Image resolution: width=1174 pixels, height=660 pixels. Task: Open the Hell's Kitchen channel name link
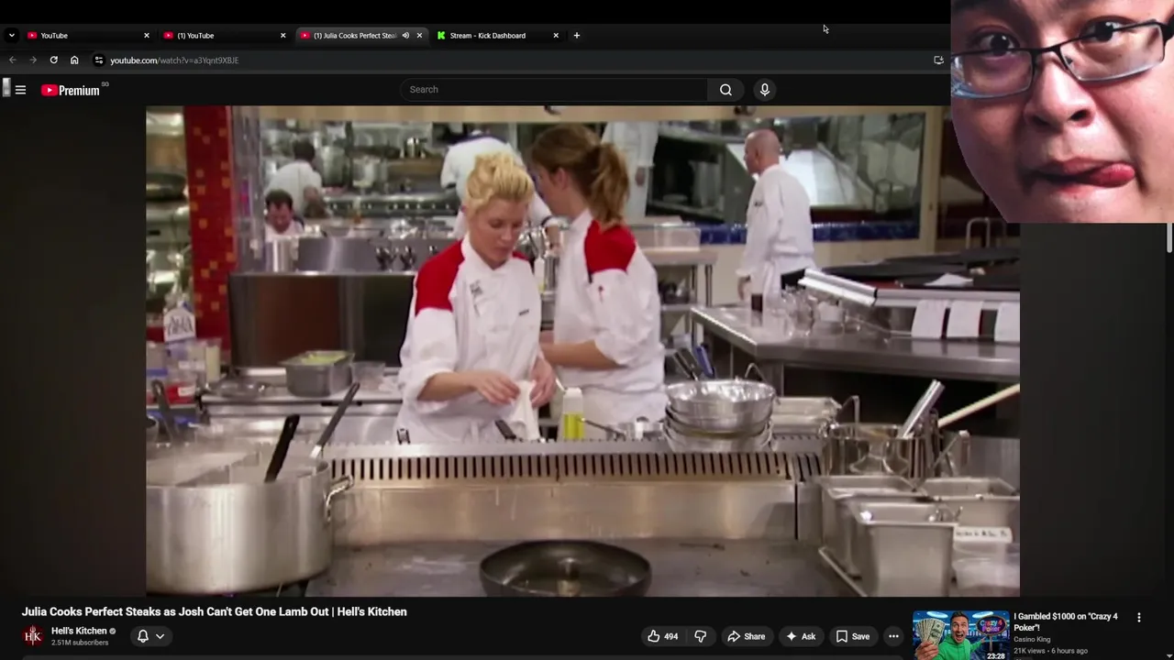79,631
